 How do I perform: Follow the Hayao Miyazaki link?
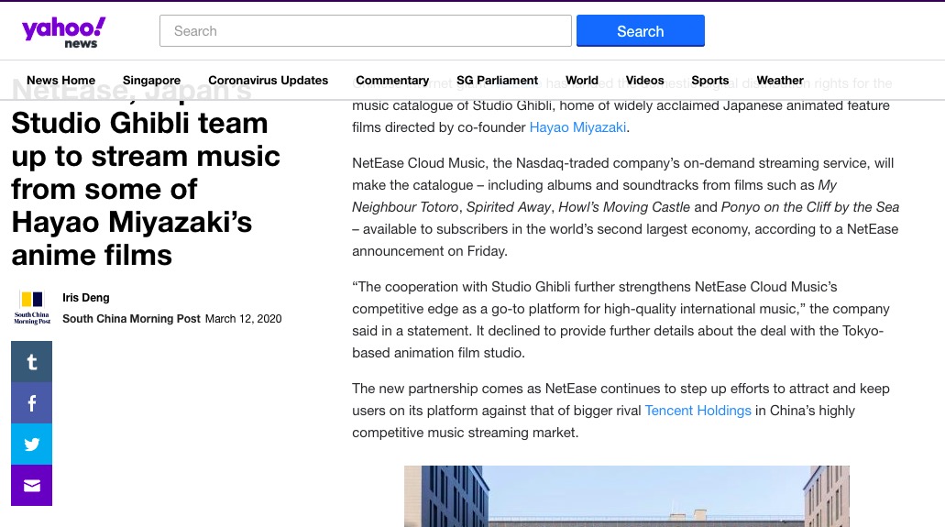pyautogui.click(x=577, y=127)
